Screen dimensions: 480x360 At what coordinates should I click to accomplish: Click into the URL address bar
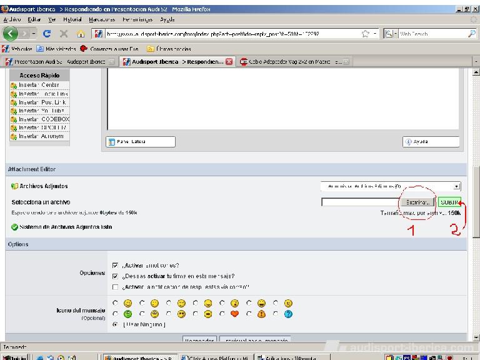pyautogui.click(x=232, y=33)
